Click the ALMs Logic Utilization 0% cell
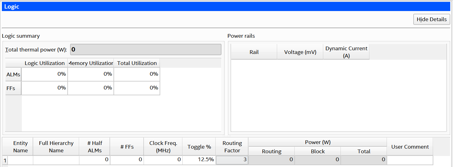 tap(45, 74)
